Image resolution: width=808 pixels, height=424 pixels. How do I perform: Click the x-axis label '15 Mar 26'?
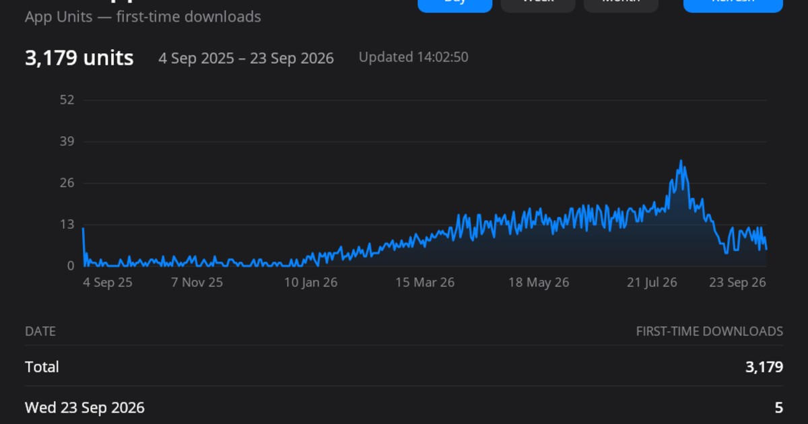point(424,283)
